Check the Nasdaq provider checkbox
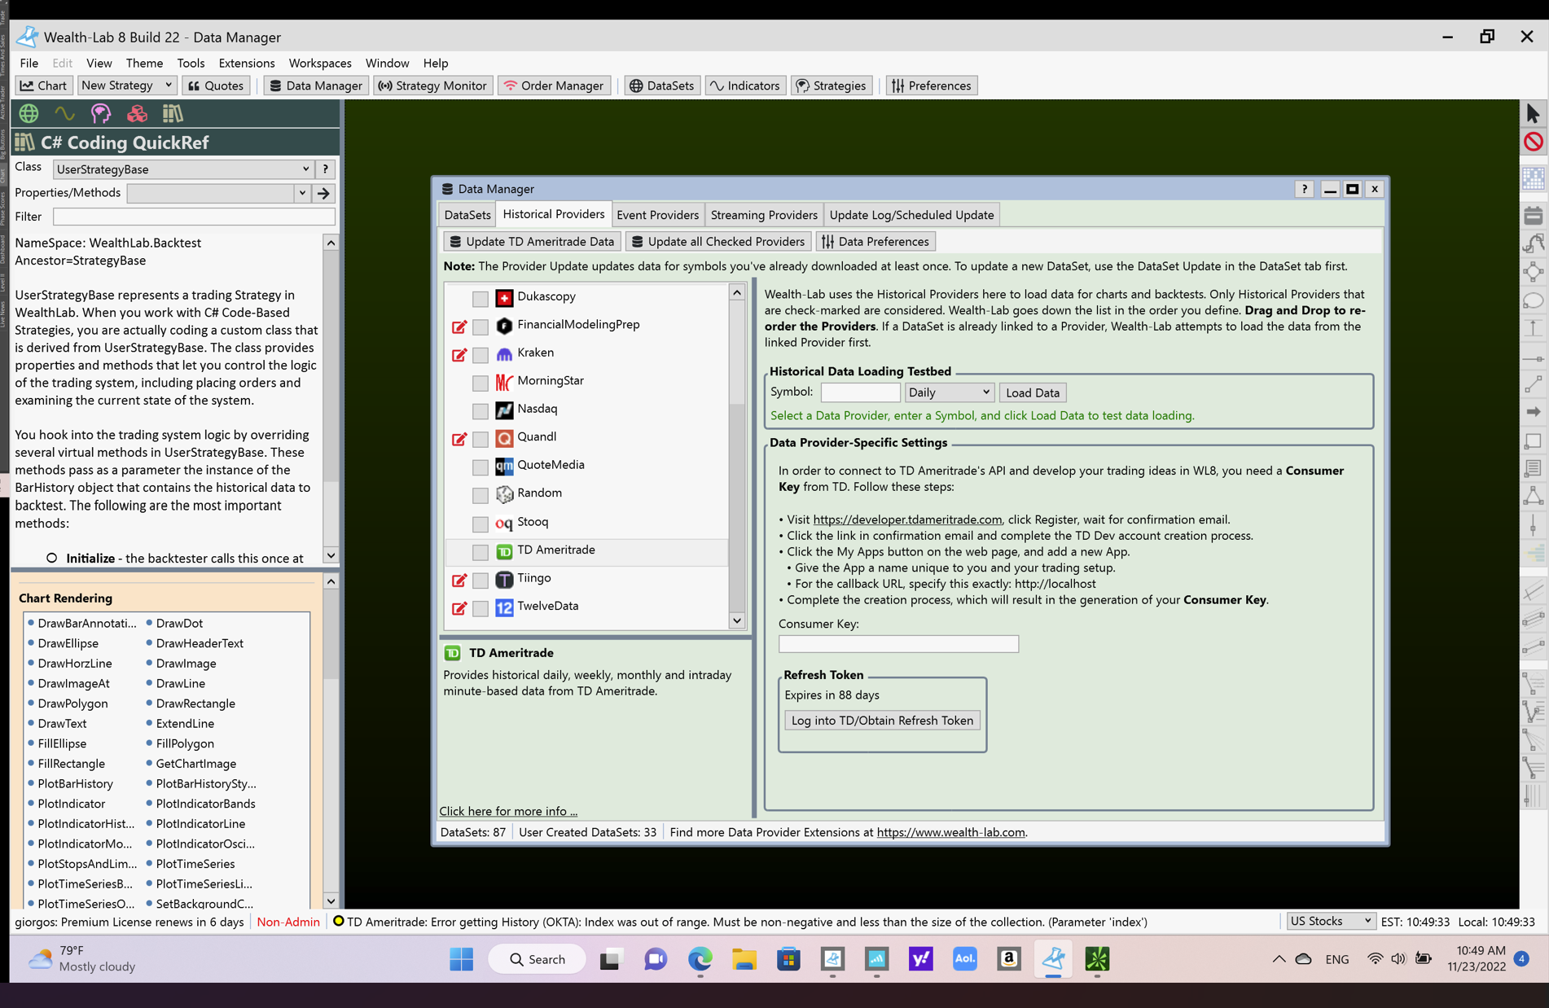The height and width of the screenshot is (1008, 1549). (x=480, y=410)
